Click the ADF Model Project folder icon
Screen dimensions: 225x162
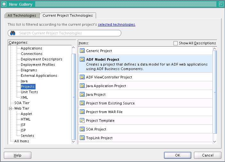coord(82,59)
